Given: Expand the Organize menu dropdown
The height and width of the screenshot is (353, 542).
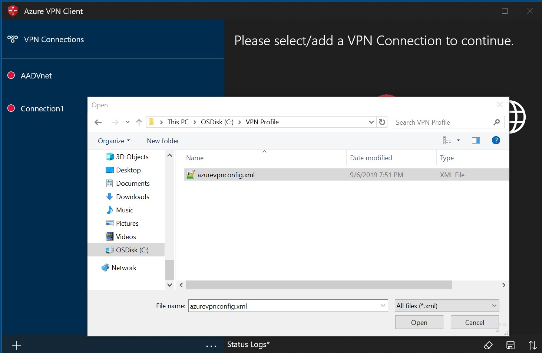Looking at the screenshot, I should point(113,141).
